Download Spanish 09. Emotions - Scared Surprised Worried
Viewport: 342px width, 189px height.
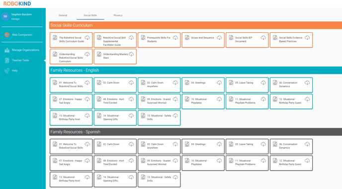coord(175,161)
